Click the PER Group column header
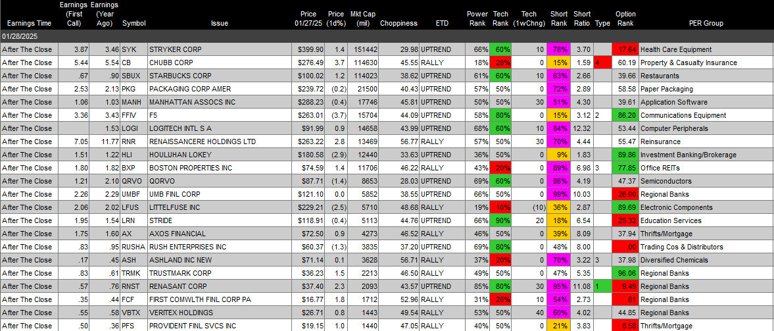Viewport: 774px width, 331px height. (x=706, y=23)
